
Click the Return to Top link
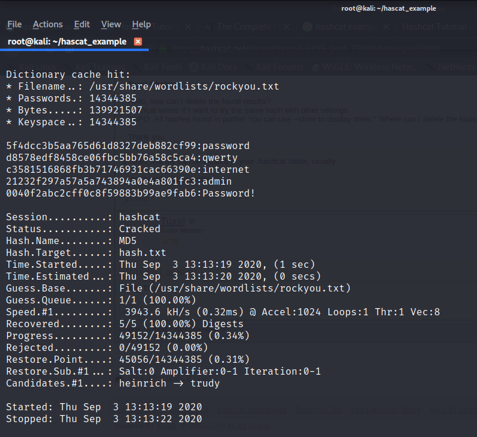(319, 410)
